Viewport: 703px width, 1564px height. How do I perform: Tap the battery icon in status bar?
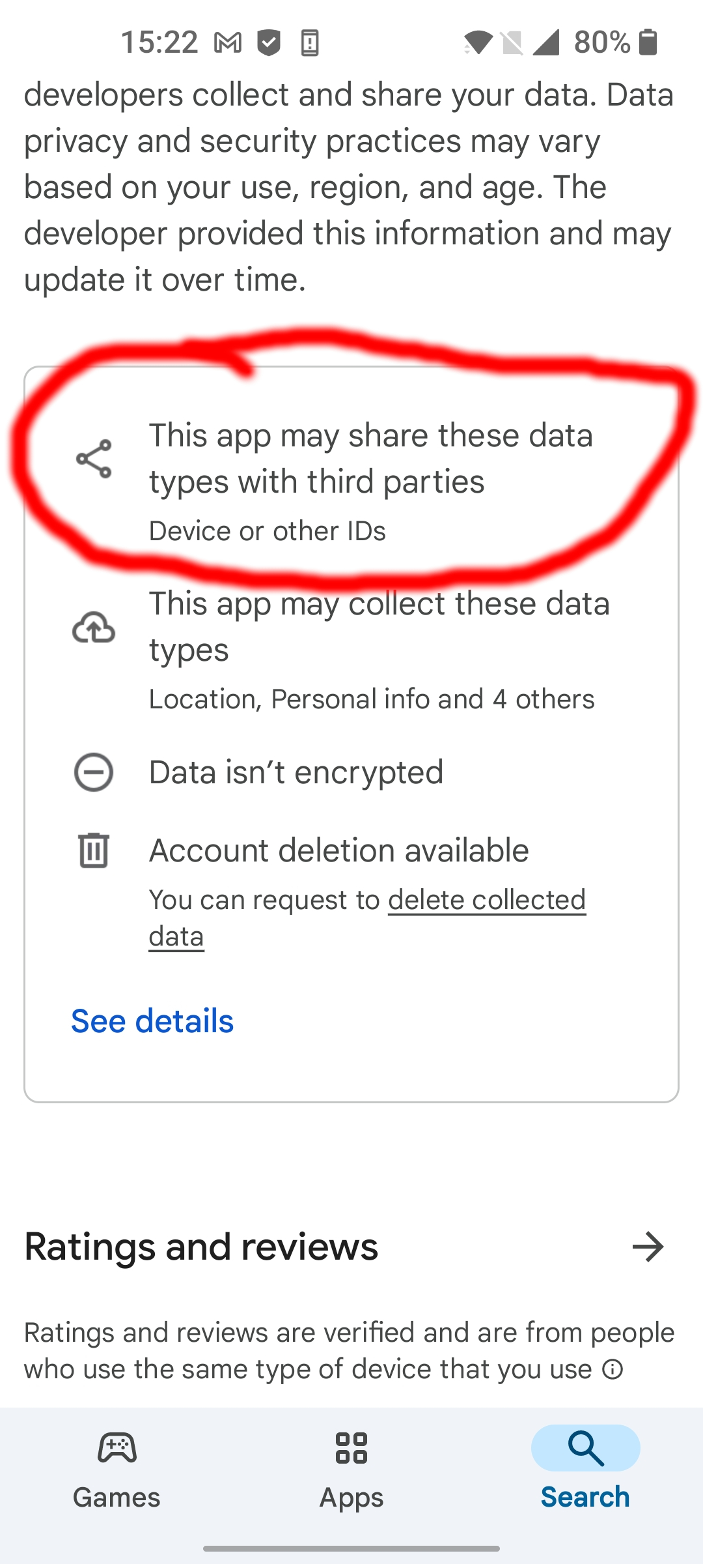click(x=648, y=42)
